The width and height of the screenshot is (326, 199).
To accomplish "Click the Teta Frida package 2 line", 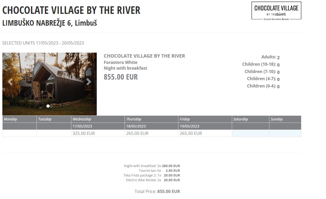I will click(x=152, y=175).
